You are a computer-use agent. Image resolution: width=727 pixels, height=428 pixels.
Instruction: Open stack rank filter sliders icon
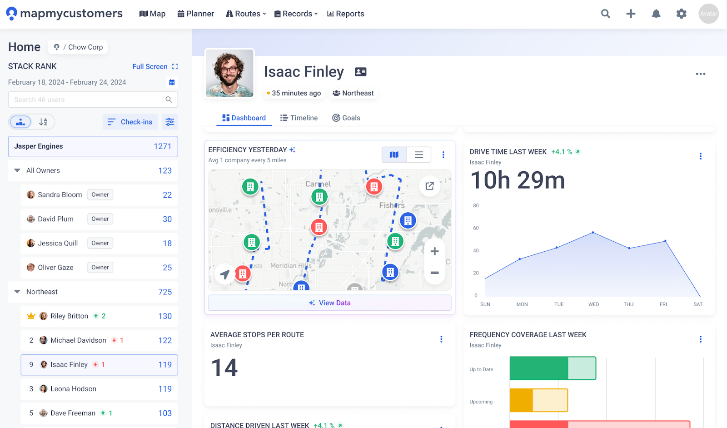coord(169,122)
